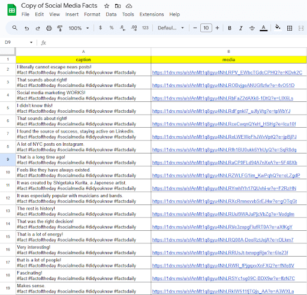Image resolution: width=307 pixels, height=295 pixels.
Task: Click the select all corner box
Action: tap(8, 52)
